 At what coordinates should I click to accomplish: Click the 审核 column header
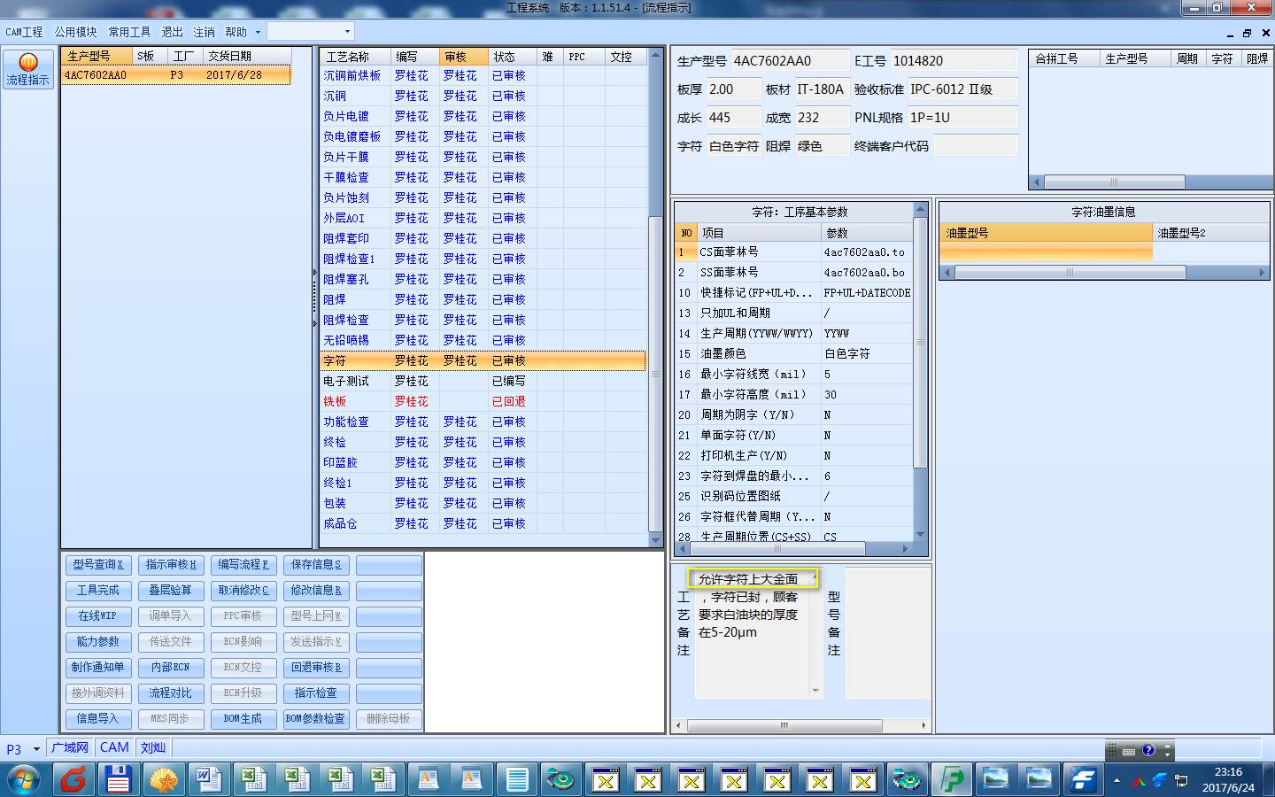[x=464, y=57]
